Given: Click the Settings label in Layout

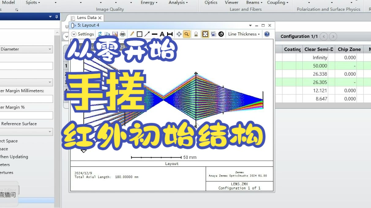Looking at the screenshot, I should pyautogui.click(x=86, y=34).
